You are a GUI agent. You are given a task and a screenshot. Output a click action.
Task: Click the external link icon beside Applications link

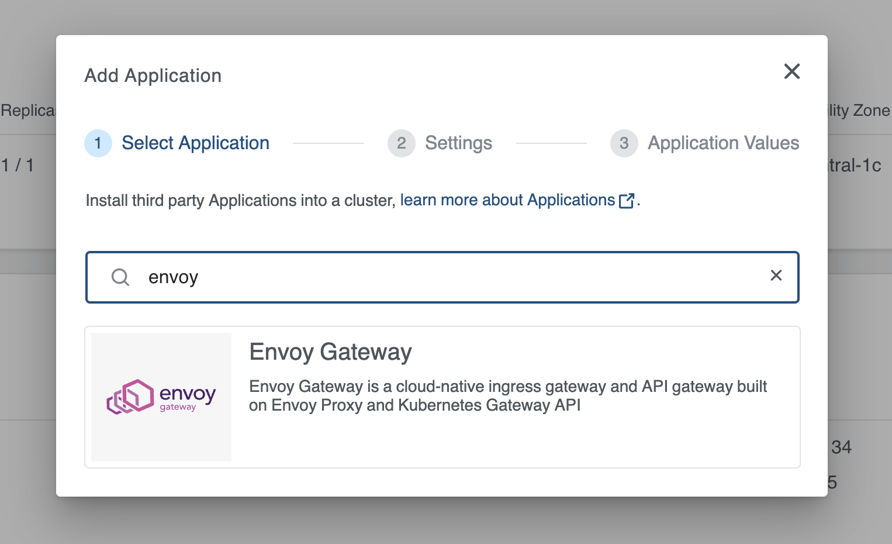click(x=626, y=200)
